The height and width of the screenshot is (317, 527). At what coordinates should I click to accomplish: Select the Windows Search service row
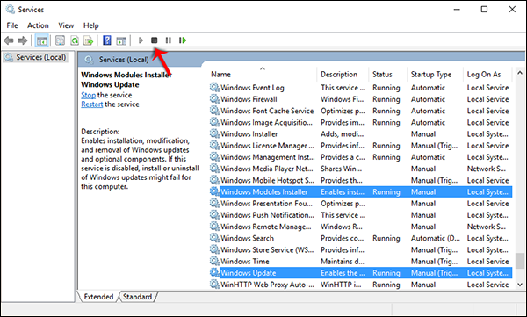(361, 238)
